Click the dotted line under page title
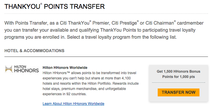213x109 pixels. [x=106, y=14]
